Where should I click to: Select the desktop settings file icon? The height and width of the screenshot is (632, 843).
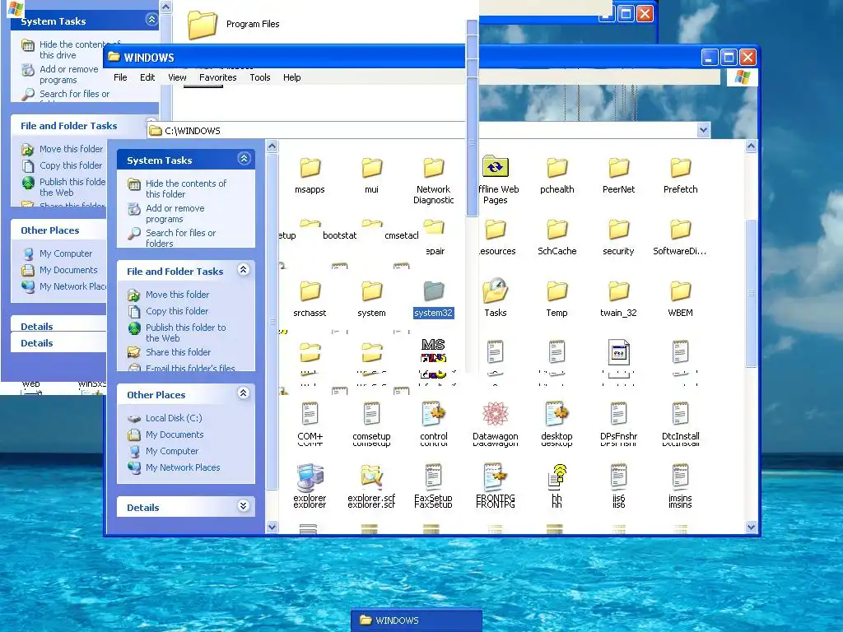pos(557,414)
